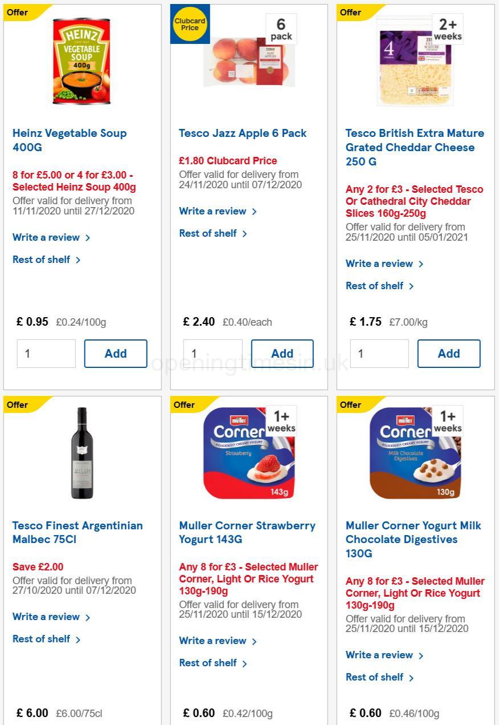499x725 pixels.
Task: Click the Offer badge above the Malbec wine
Action: coord(17,405)
